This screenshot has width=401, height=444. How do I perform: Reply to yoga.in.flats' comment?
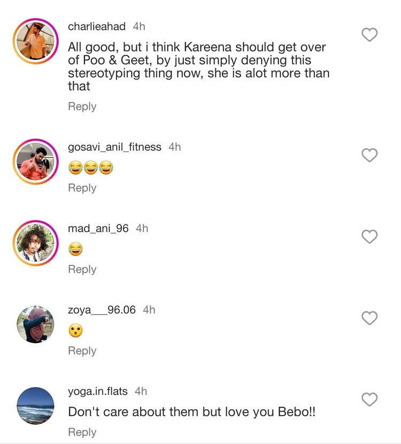pos(82,432)
